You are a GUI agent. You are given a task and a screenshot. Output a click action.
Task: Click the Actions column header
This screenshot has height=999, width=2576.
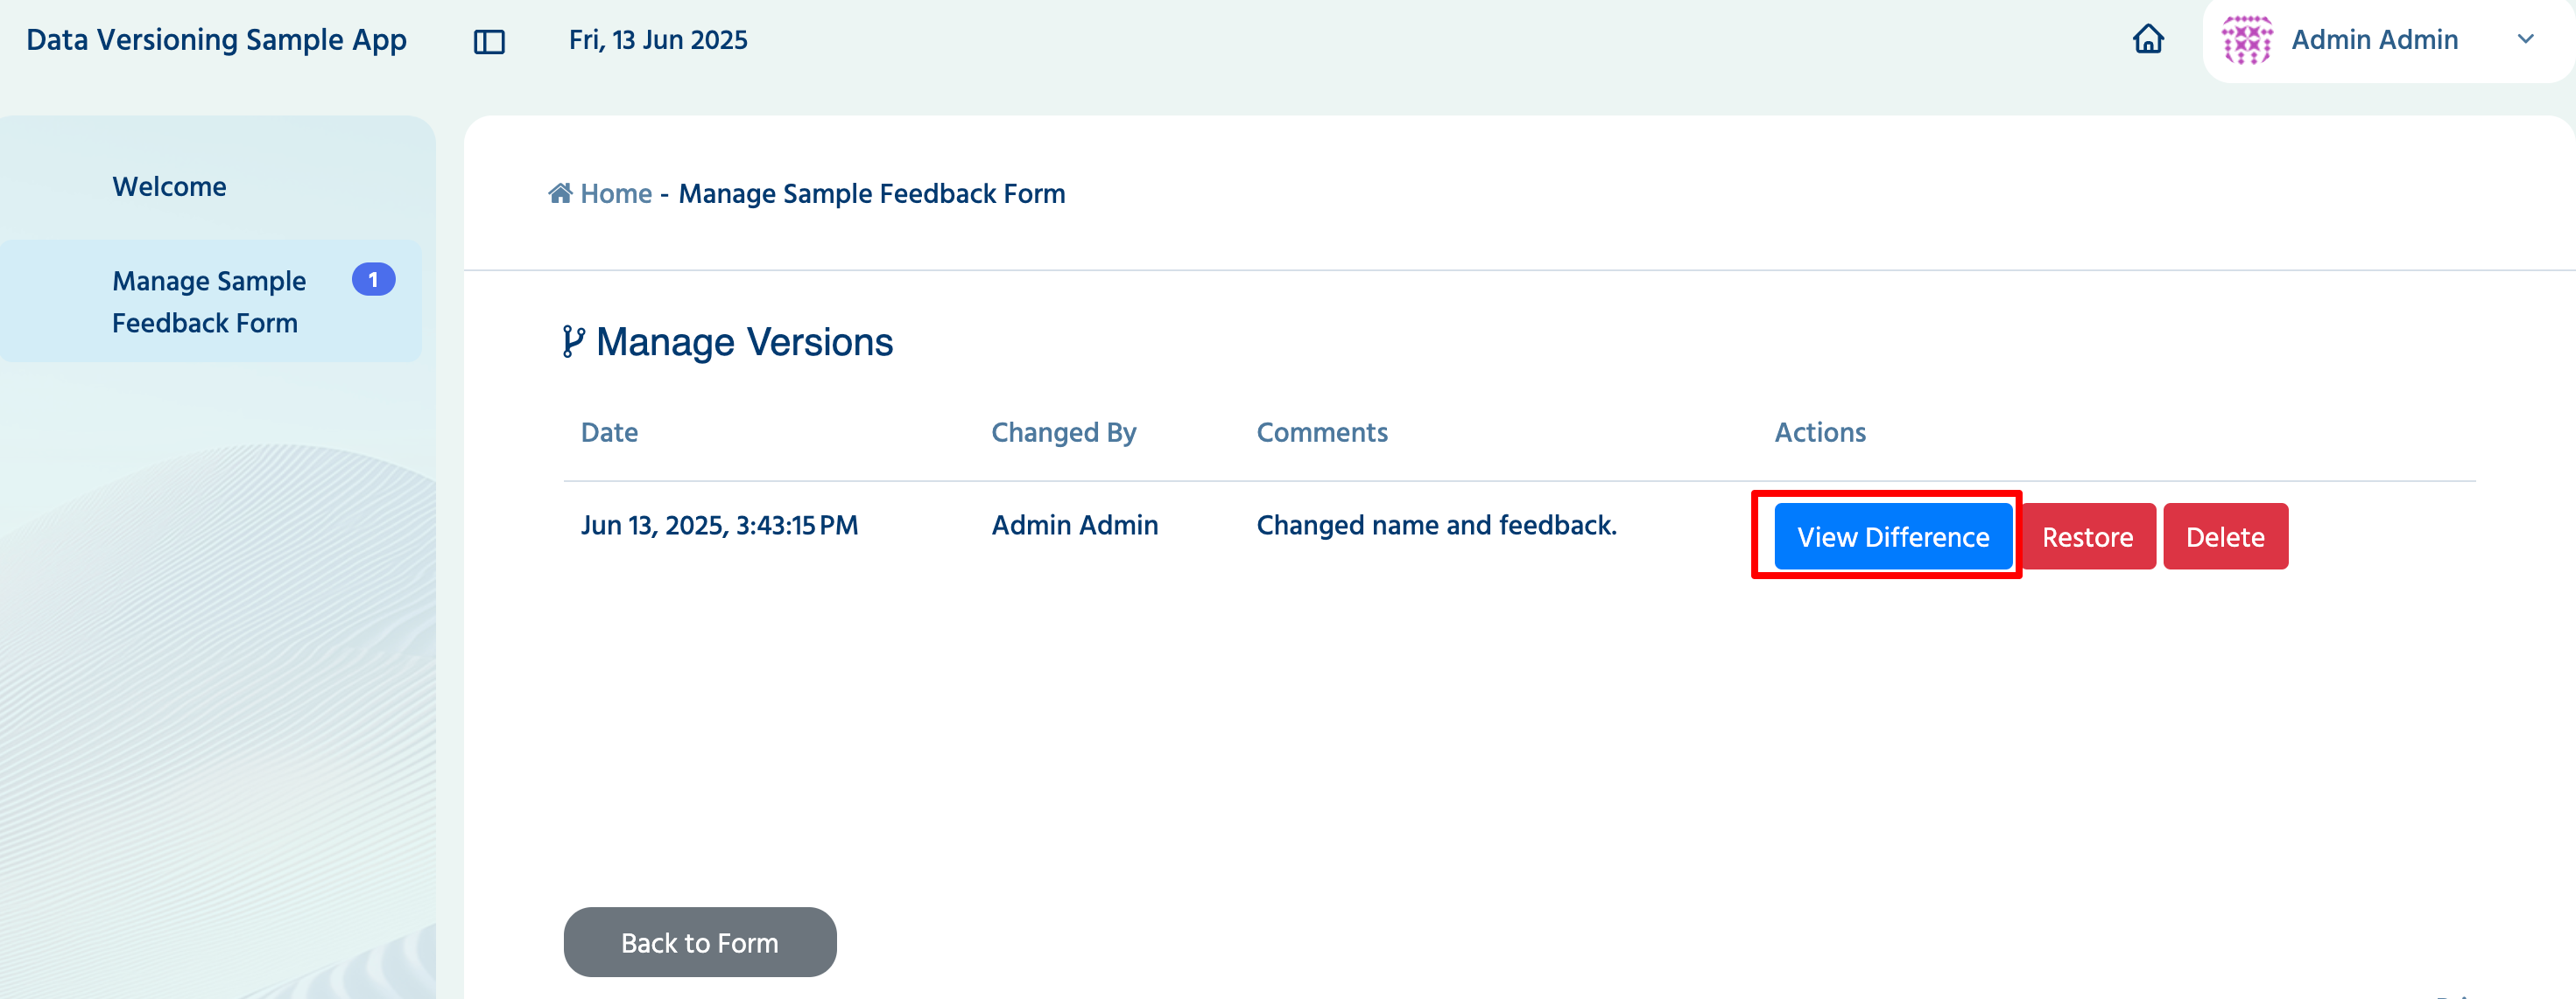1820,432
